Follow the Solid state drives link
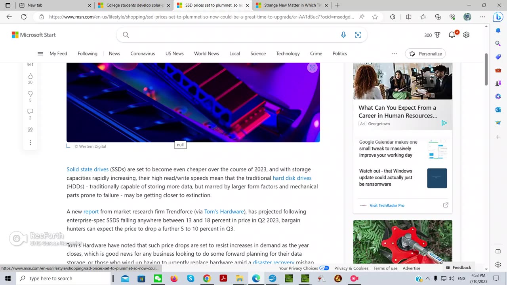The height and width of the screenshot is (285, 507). pos(88,169)
